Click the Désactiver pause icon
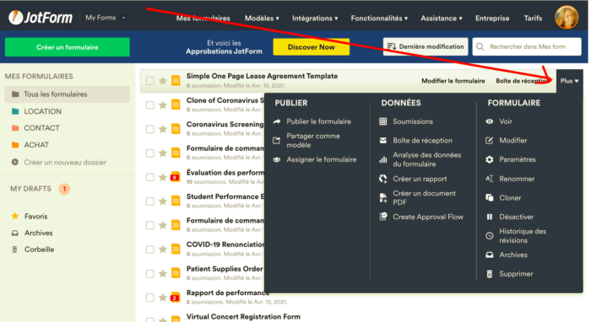Viewport: 591px width, 322px height. [x=489, y=217]
